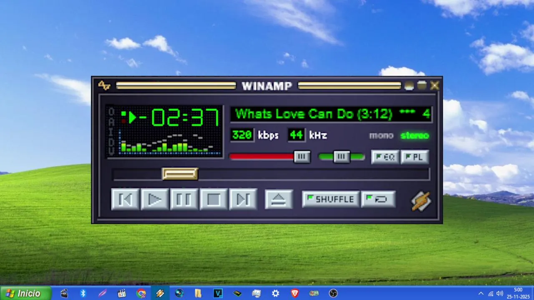Open the green chip icon in taskbar
Viewport: 534px width, 300px height.
(237, 293)
